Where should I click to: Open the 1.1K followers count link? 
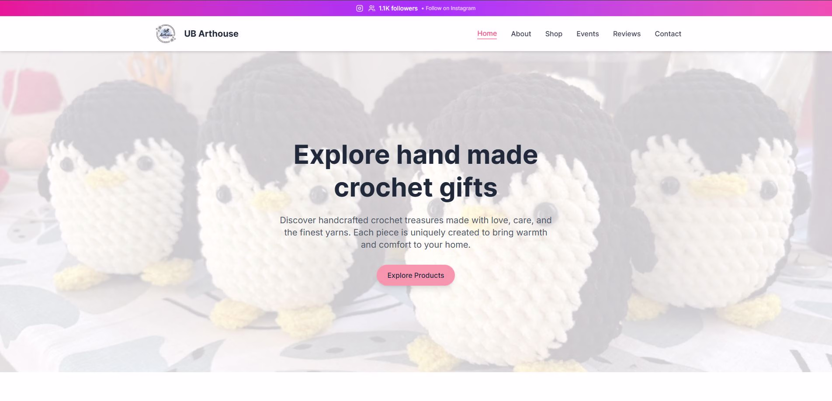[x=398, y=8]
